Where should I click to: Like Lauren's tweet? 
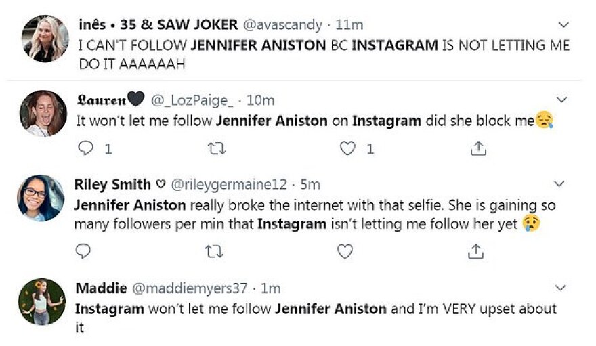pyautogui.click(x=347, y=148)
